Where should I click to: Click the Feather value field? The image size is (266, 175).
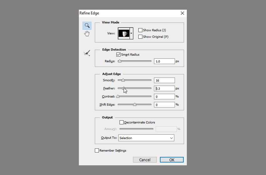pos(164,88)
